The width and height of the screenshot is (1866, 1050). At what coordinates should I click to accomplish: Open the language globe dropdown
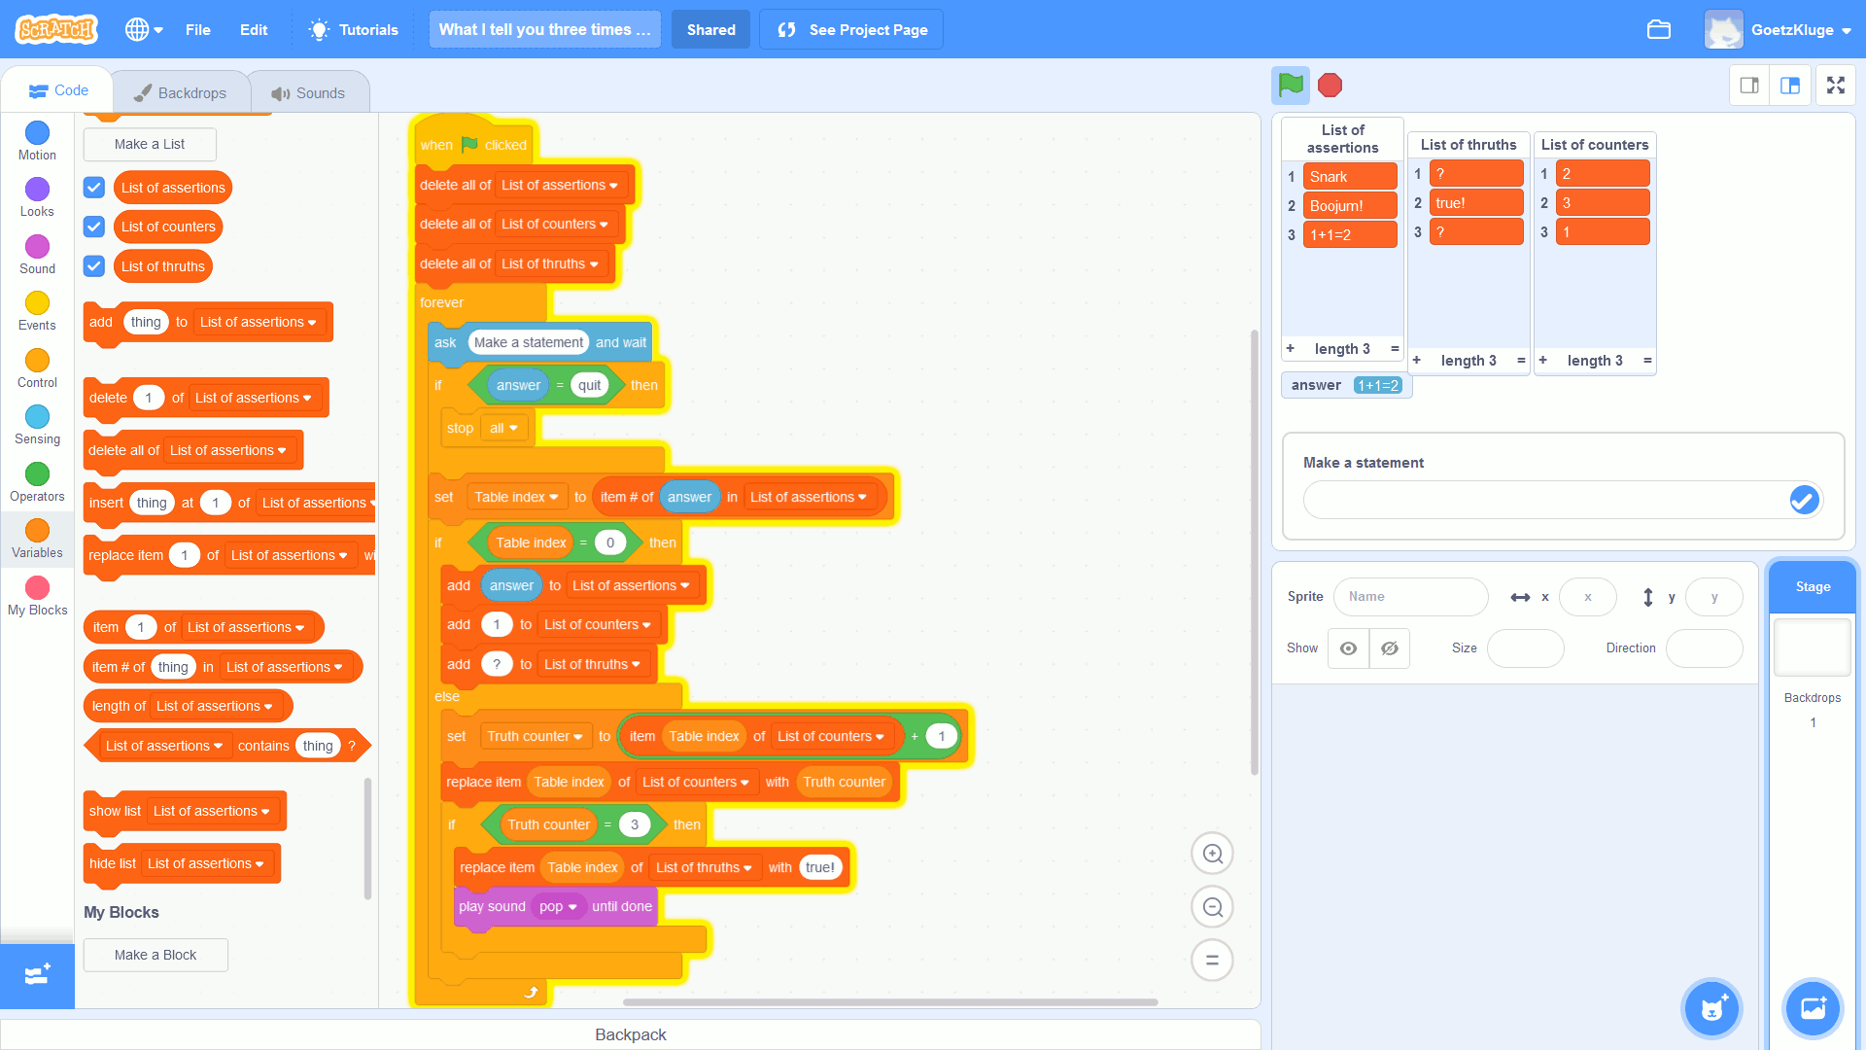click(144, 30)
